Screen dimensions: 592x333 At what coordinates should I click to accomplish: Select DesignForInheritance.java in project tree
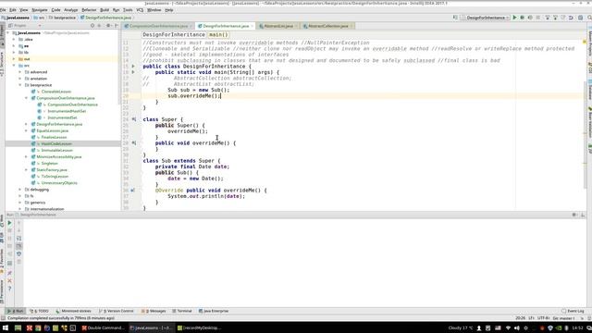click(x=59, y=124)
